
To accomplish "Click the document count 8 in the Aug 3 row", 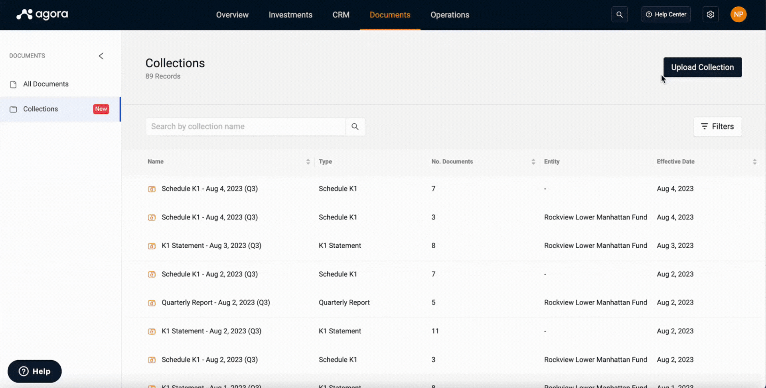I will (x=433, y=246).
